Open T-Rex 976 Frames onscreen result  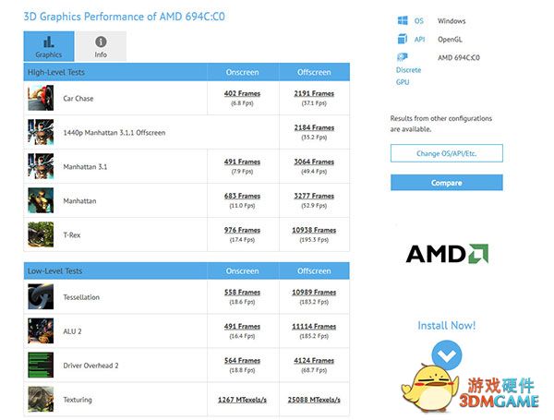(242, 231)
